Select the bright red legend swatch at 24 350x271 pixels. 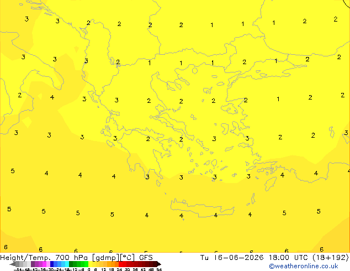click(120, 264)
